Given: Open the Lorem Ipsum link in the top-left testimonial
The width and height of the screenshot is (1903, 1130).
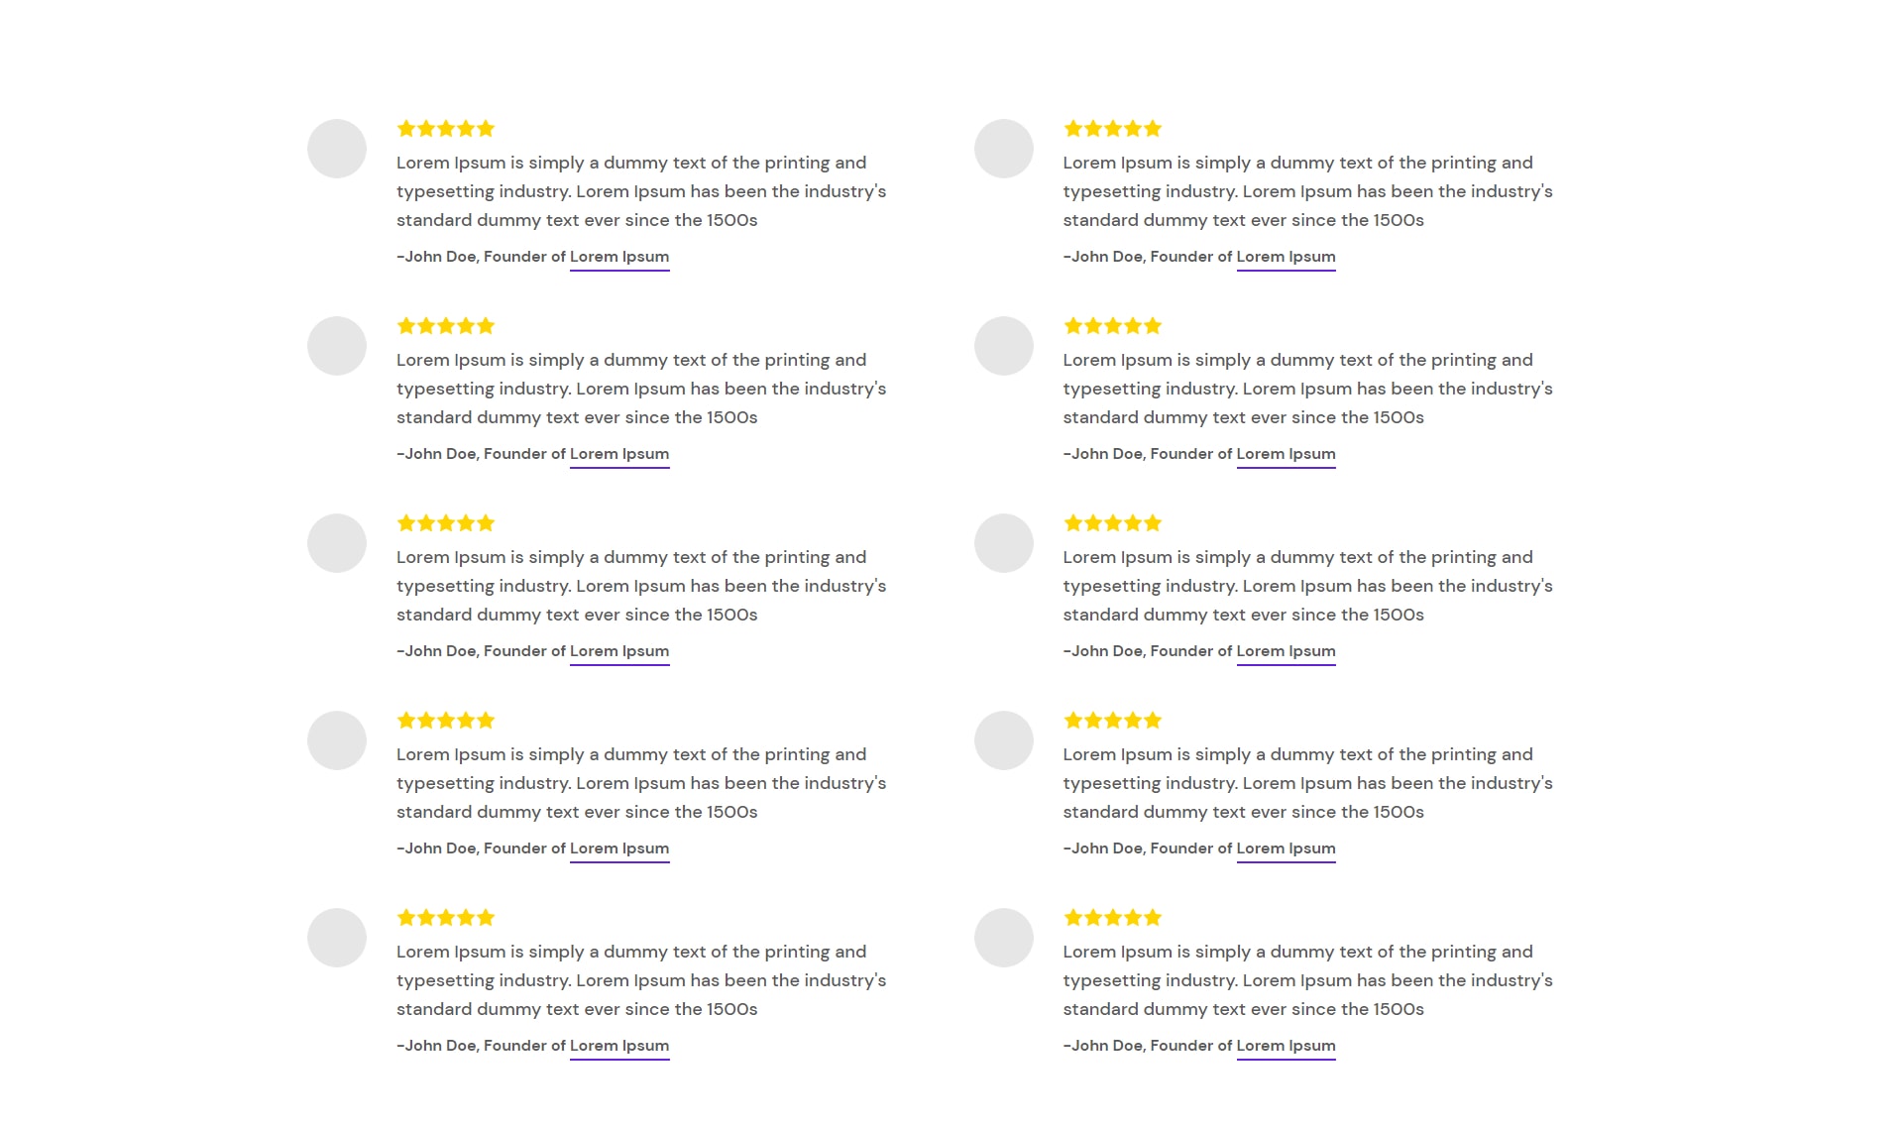Looking at the screenshot, I should click(619, 257).
